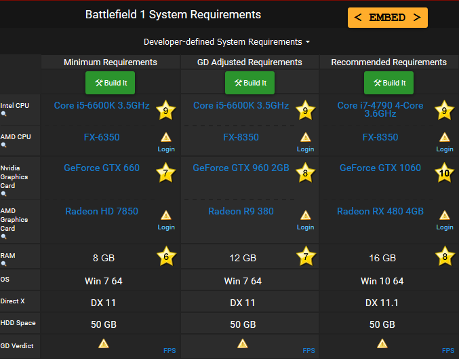The height and width of the screenshot is (359, 459).
Task: Click the magnifier icon under RAM label
Action: coord(3,264)
